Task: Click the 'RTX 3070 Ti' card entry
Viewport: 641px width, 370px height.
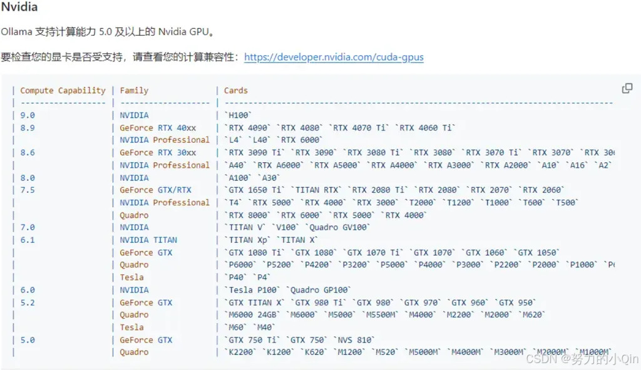Action: (492, 153)
